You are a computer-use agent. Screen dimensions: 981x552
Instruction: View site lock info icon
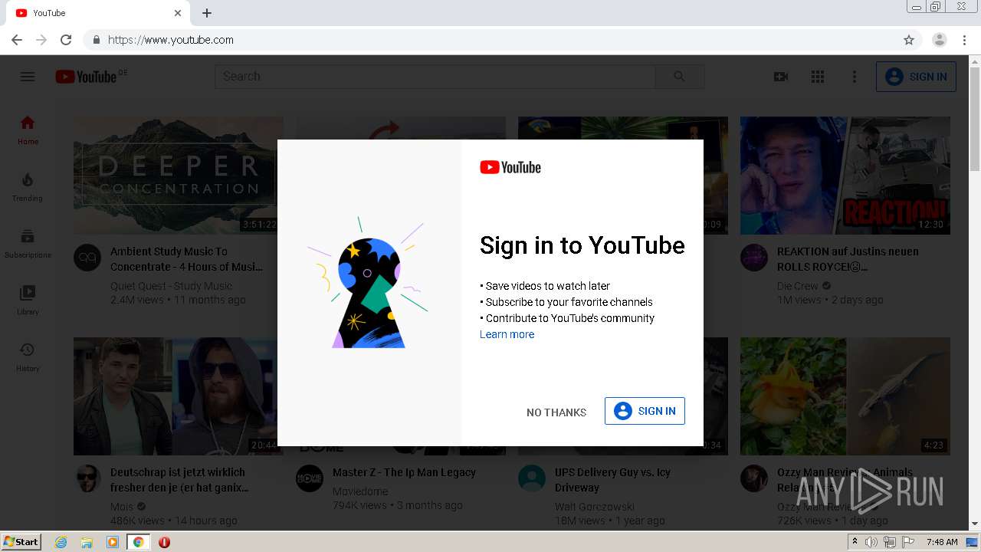click(x=96, y=40)
